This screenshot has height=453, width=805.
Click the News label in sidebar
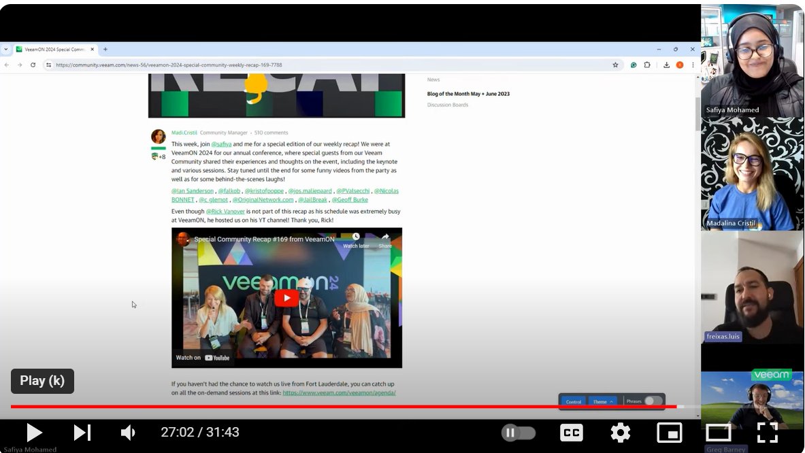pyautogui.click(x=433, y=80)
